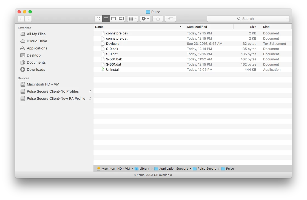Eject Pulse Secure Client-New RA Profile volume
Viewport: 307px width, 200px height.
click(90, 99)
